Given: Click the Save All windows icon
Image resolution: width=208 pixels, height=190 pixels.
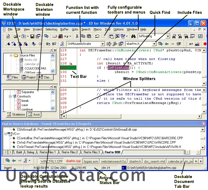Looking at the screenshot, I should 38,36.
